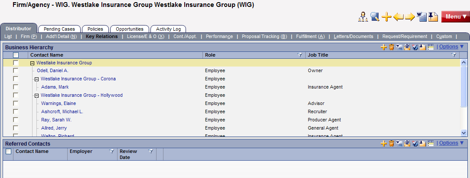Collapse the Westlake Insurance Group - Corona node
This screenshot has height=178, width=470.
(36, 79)
